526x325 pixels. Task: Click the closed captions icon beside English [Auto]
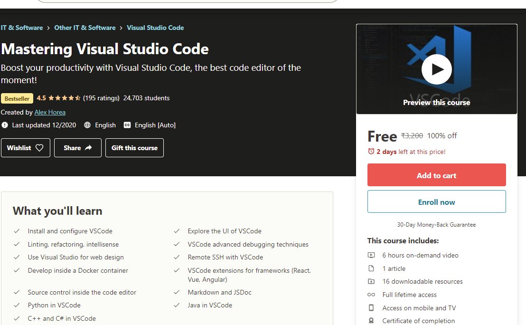[x=127, y=125]
